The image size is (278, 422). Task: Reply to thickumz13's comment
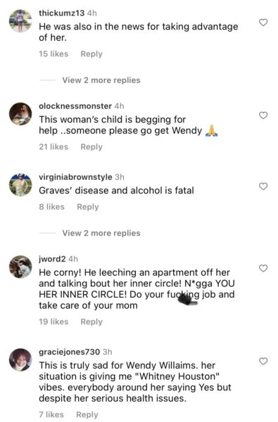tap(91, 54)
